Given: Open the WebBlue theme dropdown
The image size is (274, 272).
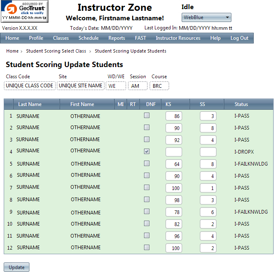Looking at the screenshot, I should tap(207, 17).
